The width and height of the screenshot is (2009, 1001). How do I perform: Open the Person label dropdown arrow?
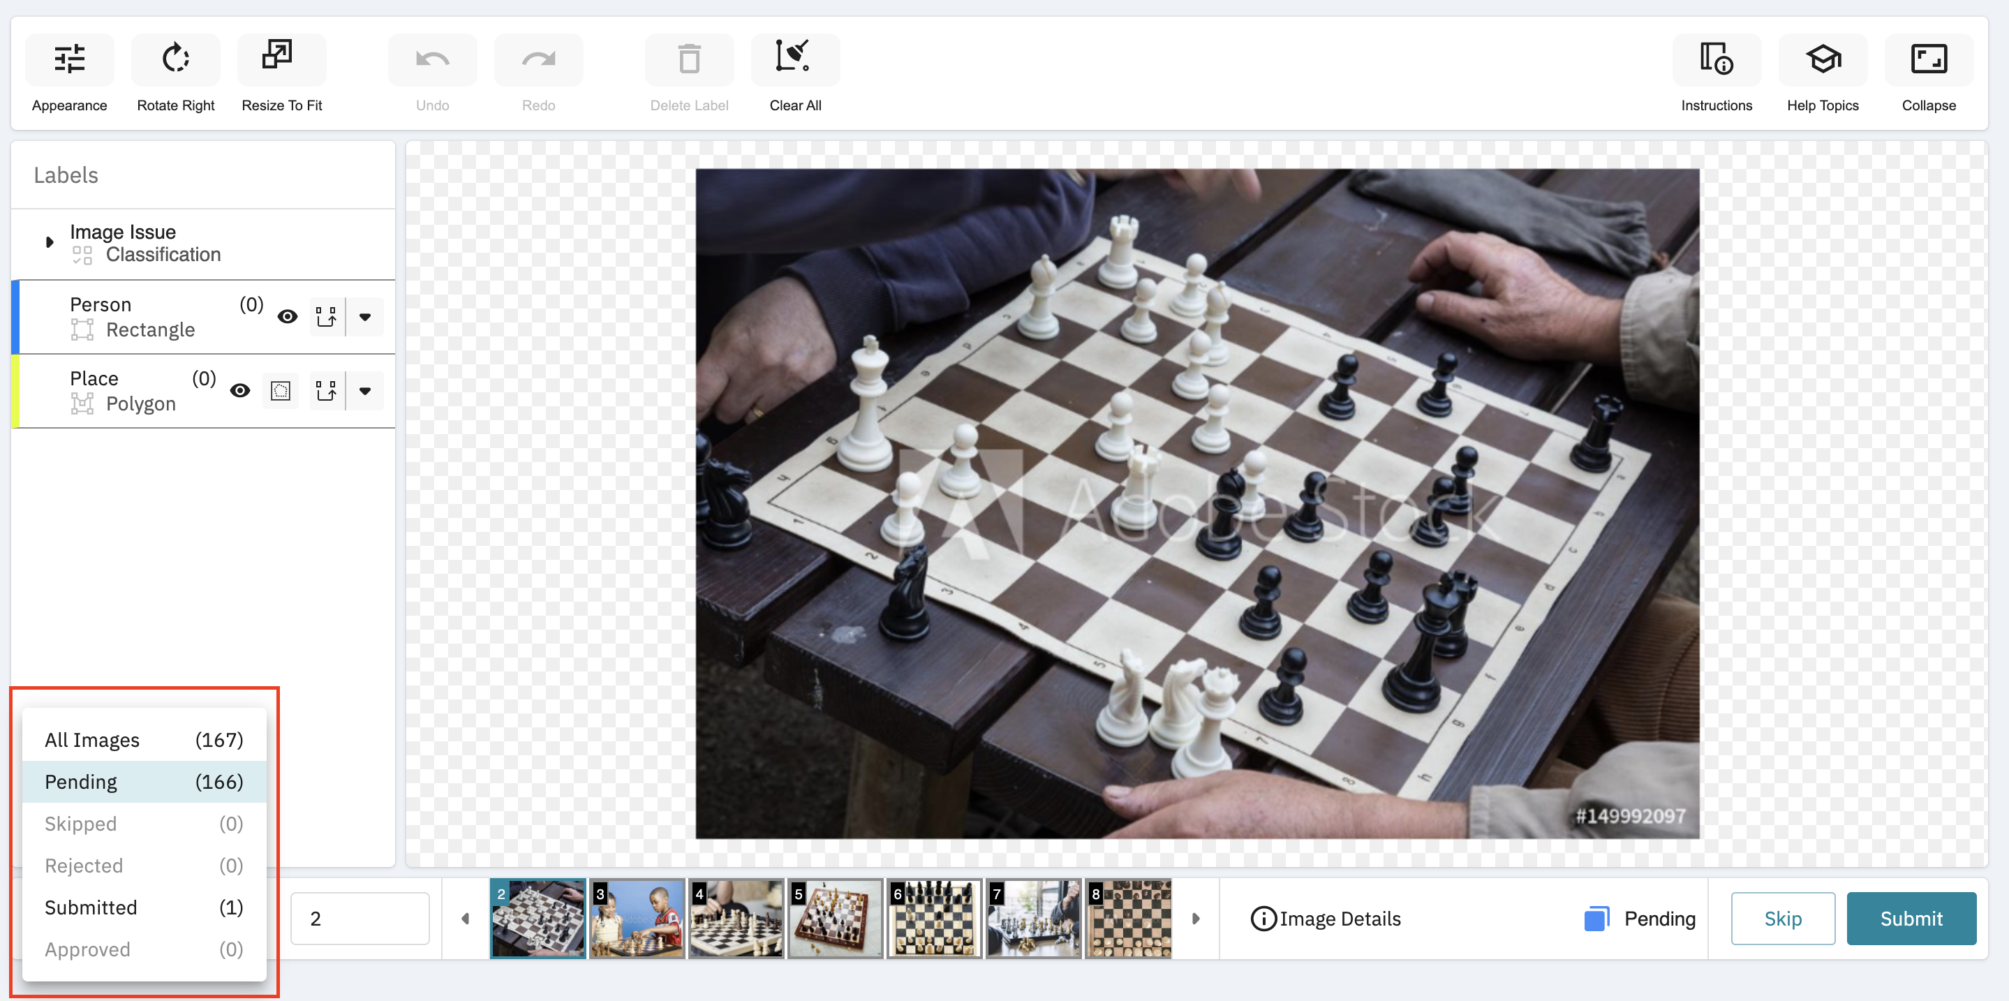[365, 316]
